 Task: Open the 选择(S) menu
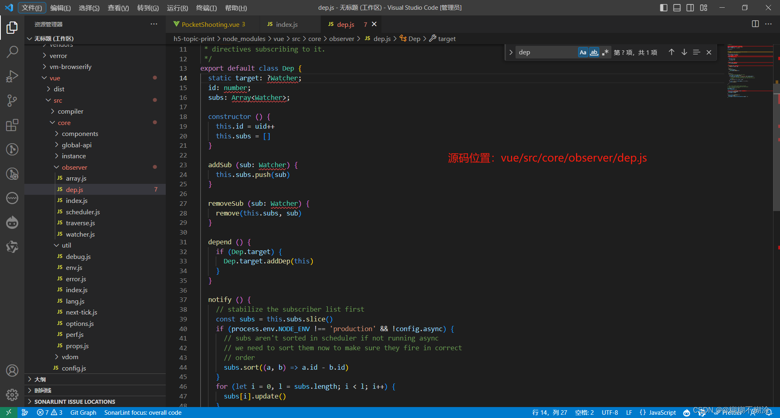(89, 8)
